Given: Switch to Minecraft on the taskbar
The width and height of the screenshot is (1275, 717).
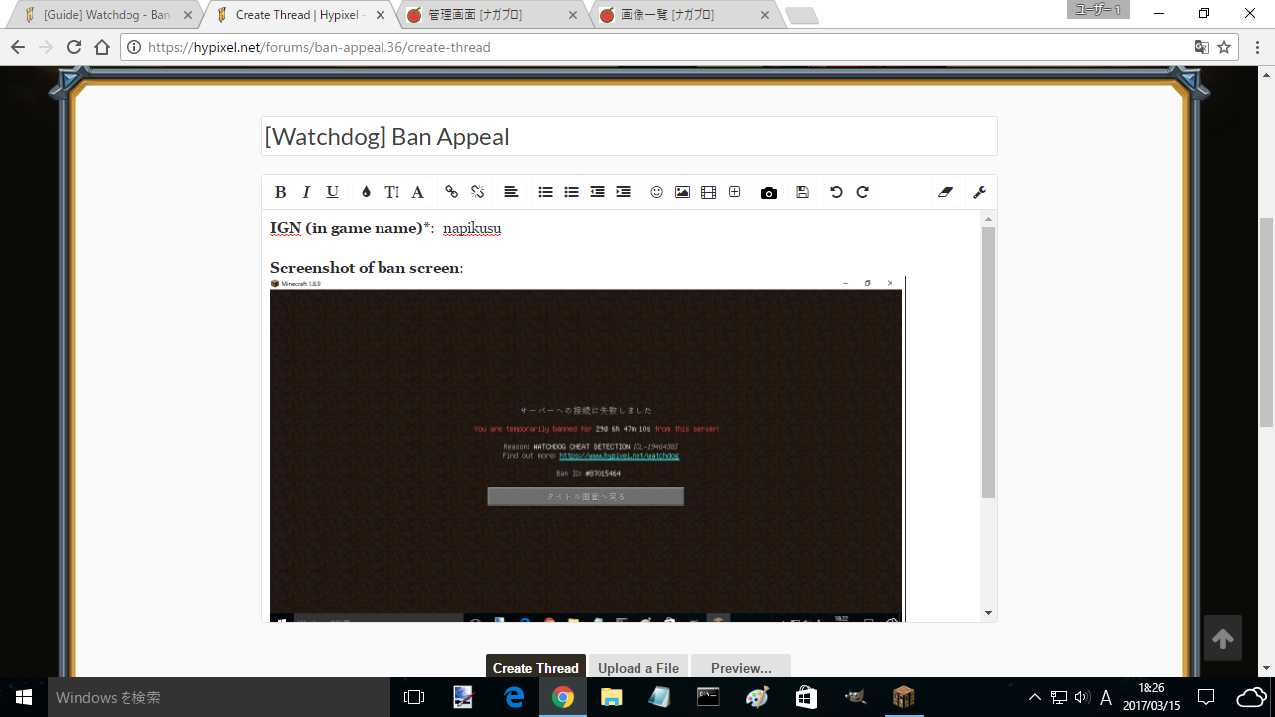Looking at the screenshot, I should [903, 697].
